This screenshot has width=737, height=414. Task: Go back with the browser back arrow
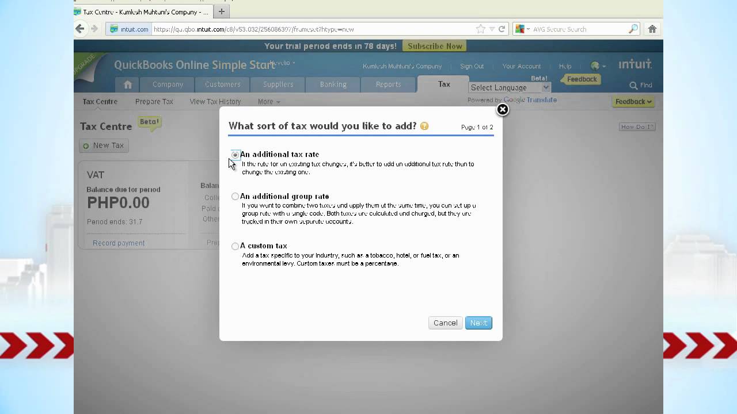81,29
